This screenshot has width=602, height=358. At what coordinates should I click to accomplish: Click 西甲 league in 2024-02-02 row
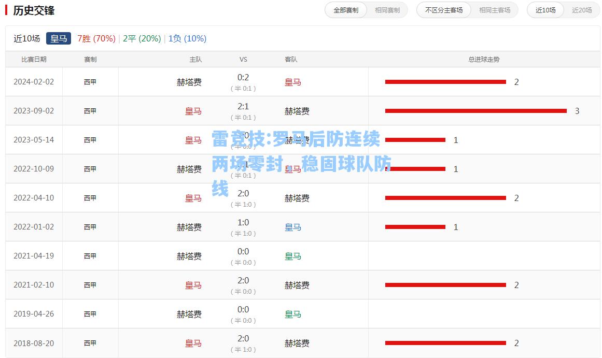click(x=90, y=82)
